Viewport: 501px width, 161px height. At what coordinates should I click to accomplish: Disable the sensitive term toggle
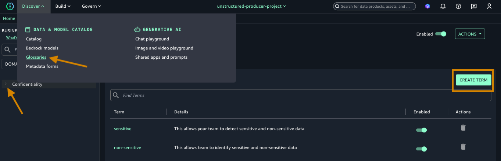click(x=421, y=130)
